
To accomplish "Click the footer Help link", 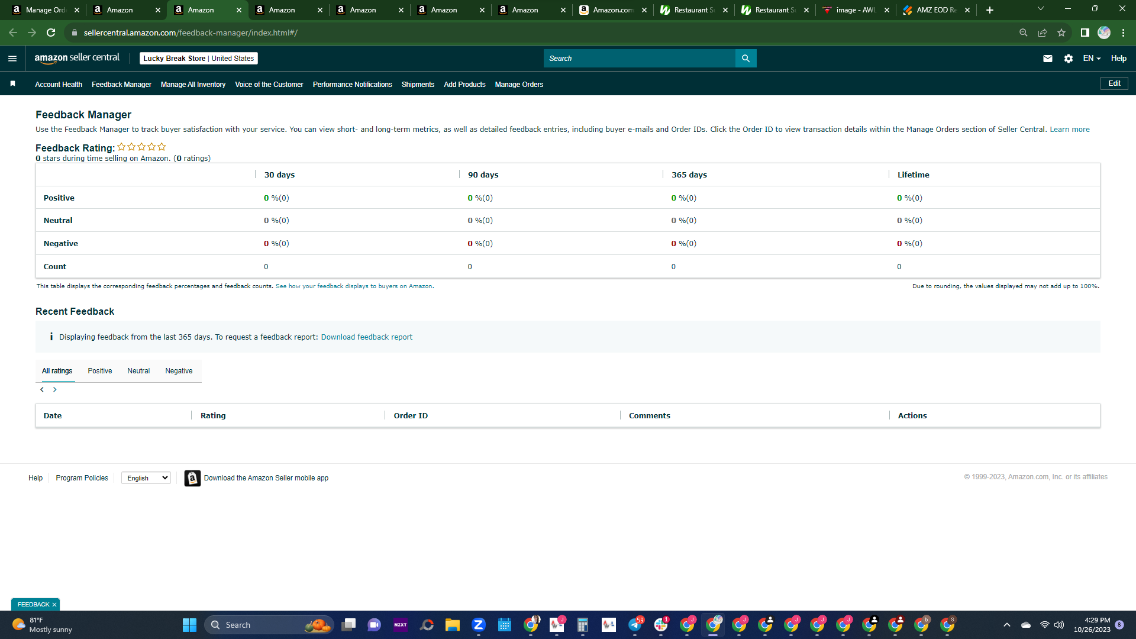I will [x=35, y=478].
